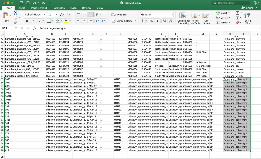Open Cell Styles
261x159 pixels.
click(x=206, y=18)
